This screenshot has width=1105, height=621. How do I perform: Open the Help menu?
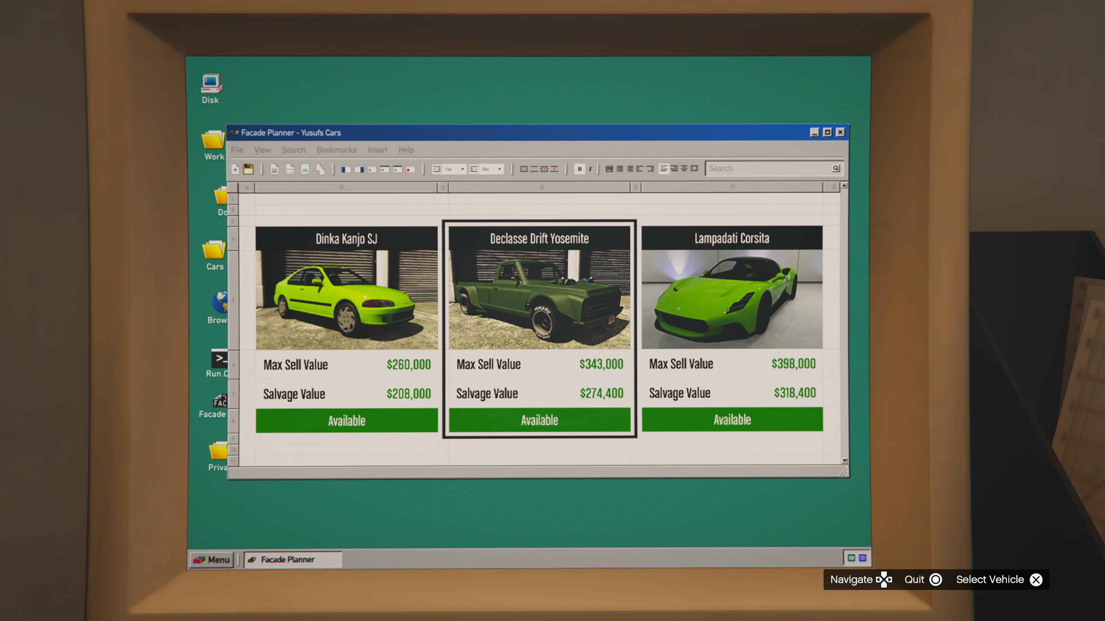pos(406,150)
